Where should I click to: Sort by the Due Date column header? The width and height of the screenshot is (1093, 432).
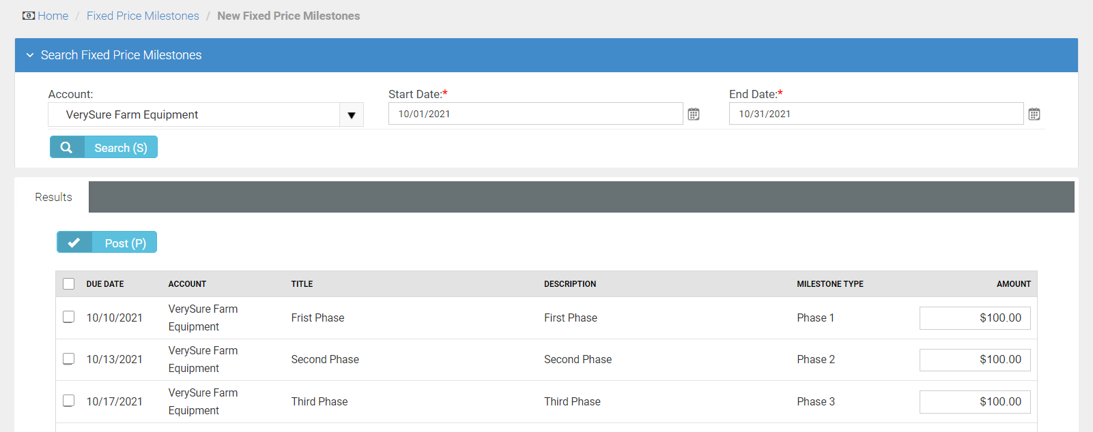pos(105,284)
